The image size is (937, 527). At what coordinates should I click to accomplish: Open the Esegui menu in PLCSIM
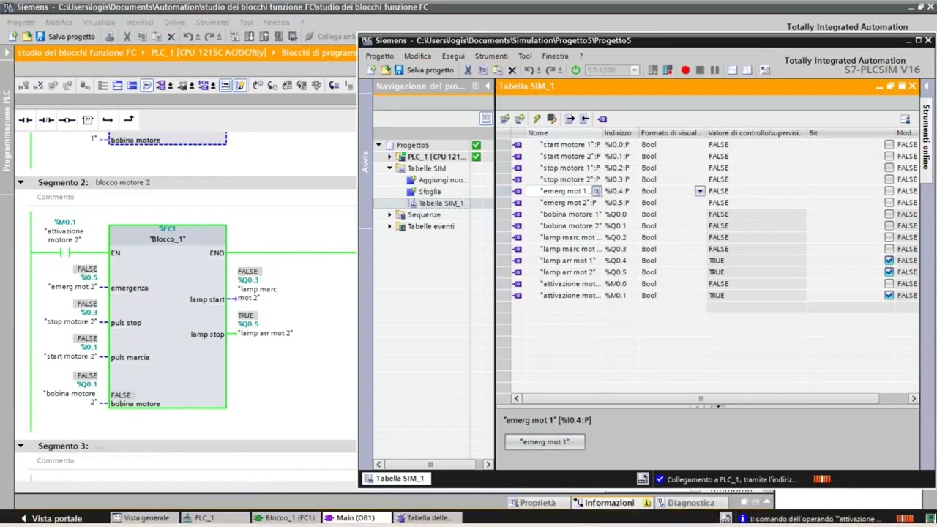coord(453,56)
